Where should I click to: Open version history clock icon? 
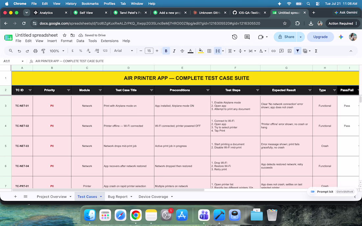pyautogui.click(x=235, y=37)
